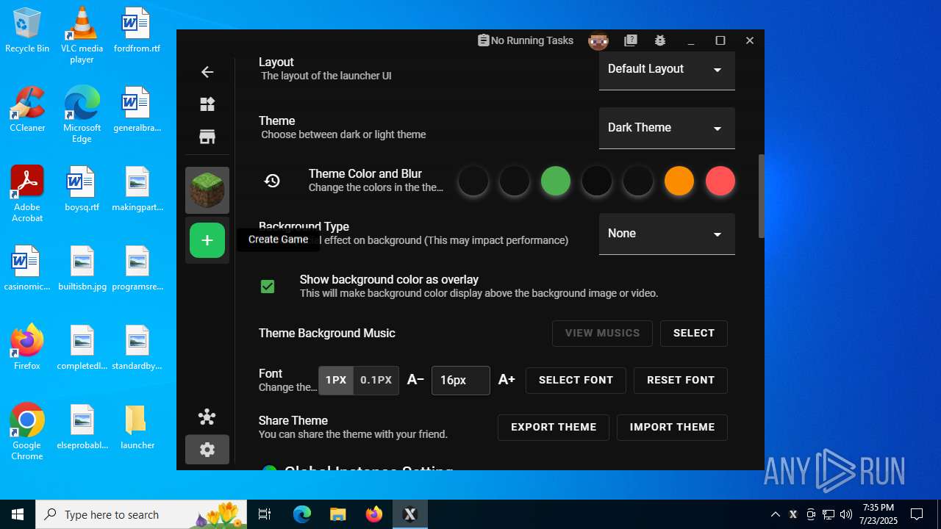Click the IMPORT THEME button
This screenshot has height=529, width=941.
click(x=672, y=427)
